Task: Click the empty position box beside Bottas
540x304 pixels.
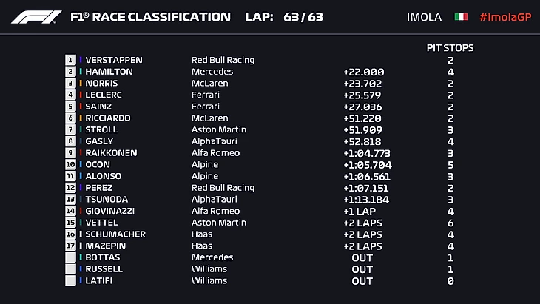Action: click(71, 257)
